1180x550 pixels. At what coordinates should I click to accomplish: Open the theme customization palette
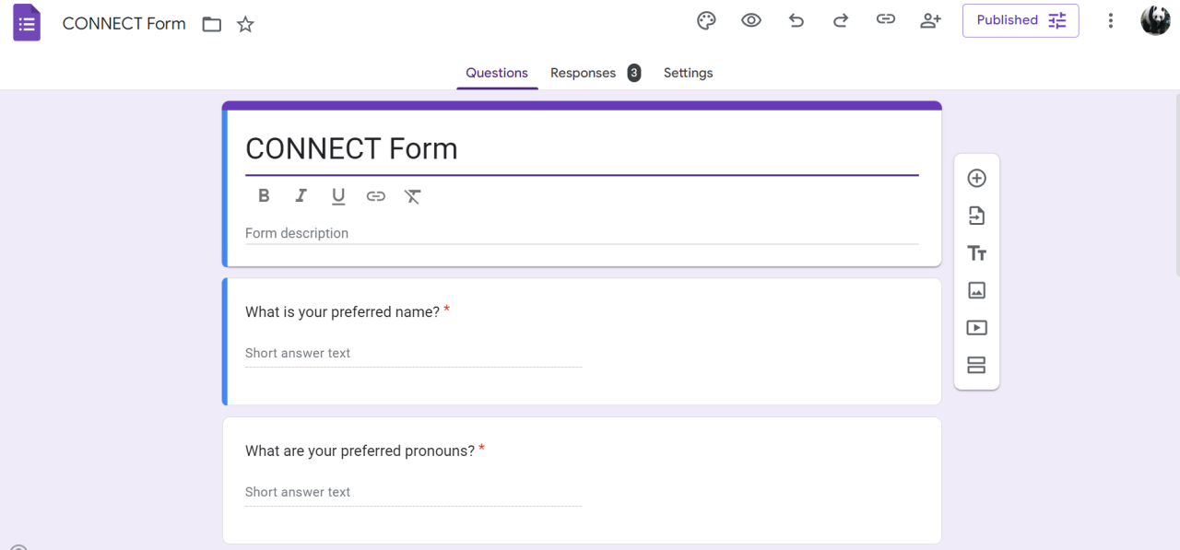(x=706, y=20)
